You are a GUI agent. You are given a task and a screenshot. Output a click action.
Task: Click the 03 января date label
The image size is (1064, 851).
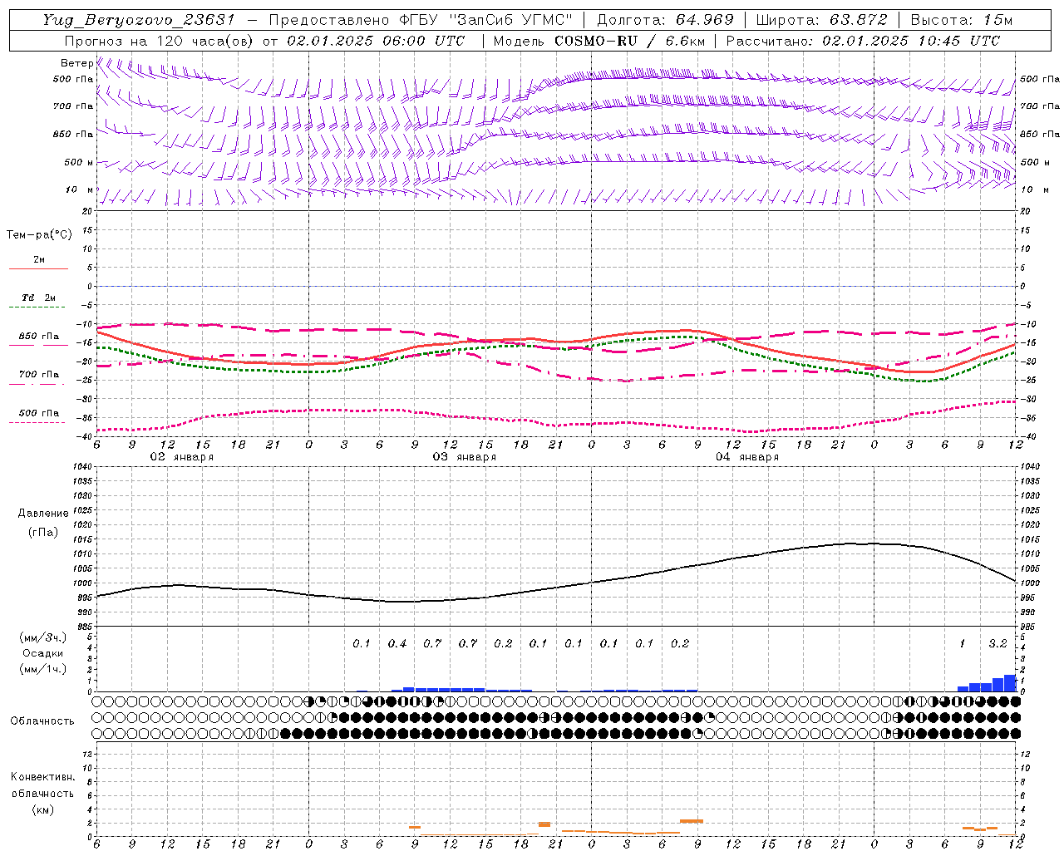pos(464,457)
